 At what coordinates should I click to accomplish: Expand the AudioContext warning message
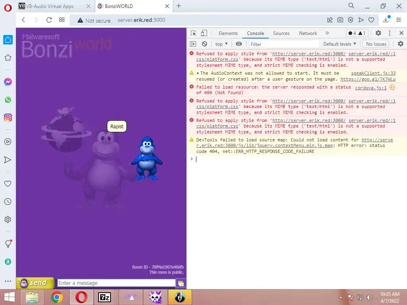[198, 73]
